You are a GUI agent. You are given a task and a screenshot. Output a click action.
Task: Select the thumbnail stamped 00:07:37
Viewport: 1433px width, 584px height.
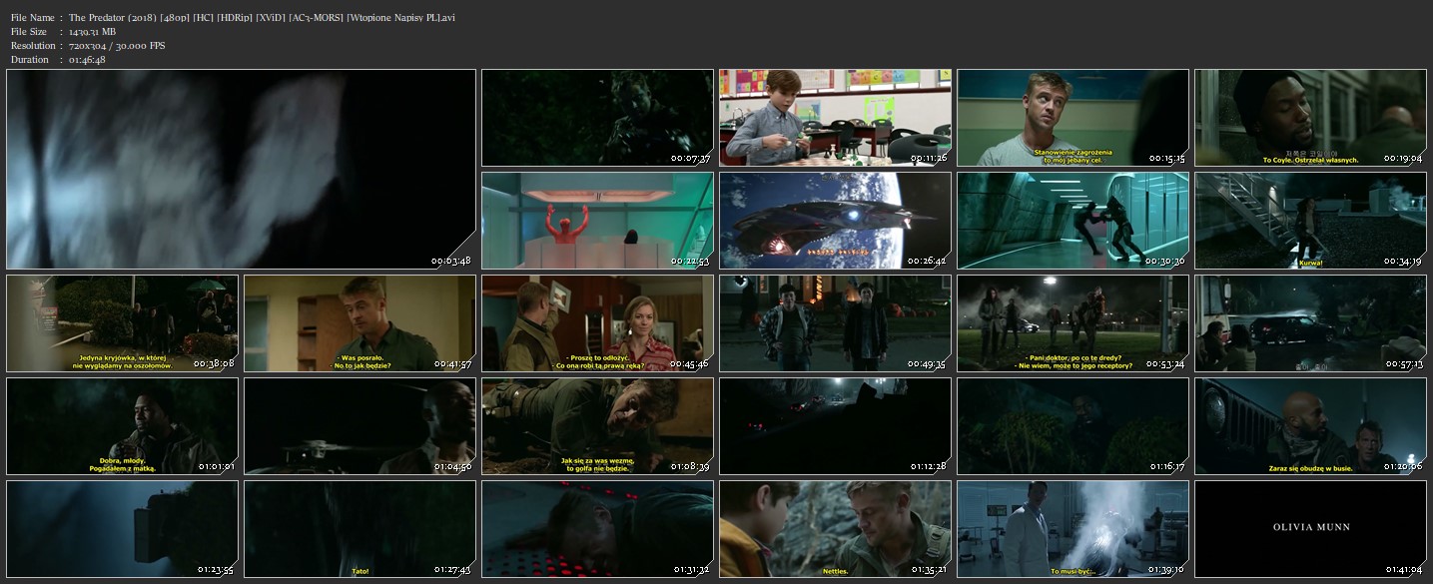coord(597,118)
